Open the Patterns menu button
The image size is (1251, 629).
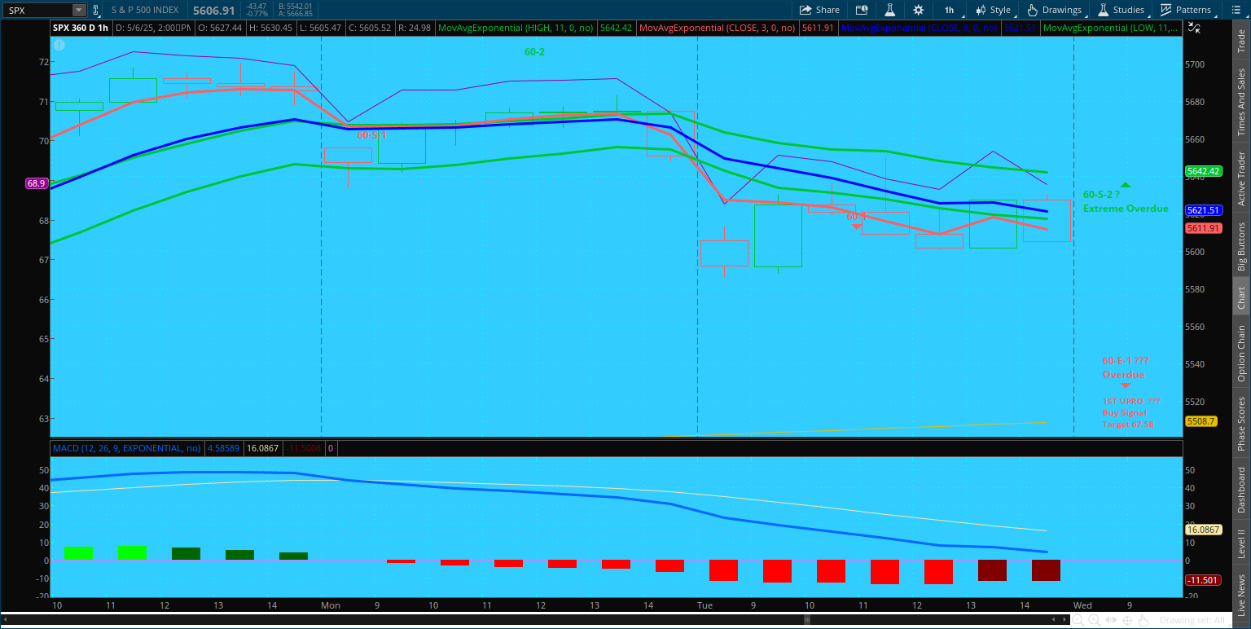[1186, 10]
